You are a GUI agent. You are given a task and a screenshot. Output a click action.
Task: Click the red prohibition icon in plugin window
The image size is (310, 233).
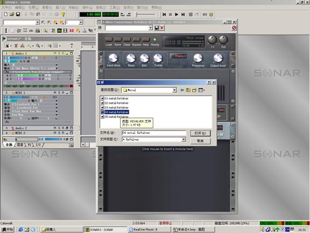234,28
